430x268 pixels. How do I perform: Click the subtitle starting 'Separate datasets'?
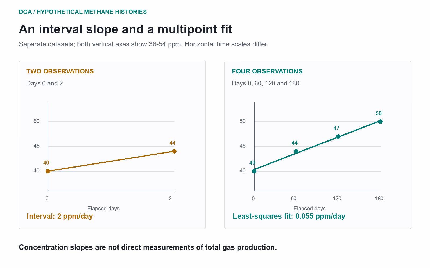click(x=144, y=44)
